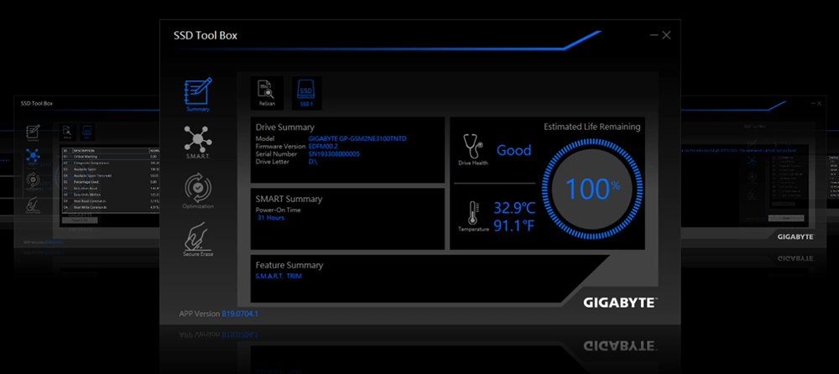Screen dimensions: 839x374
Task: Close the right background SSD Tool Box window
Action: click(x=819, y=103)
